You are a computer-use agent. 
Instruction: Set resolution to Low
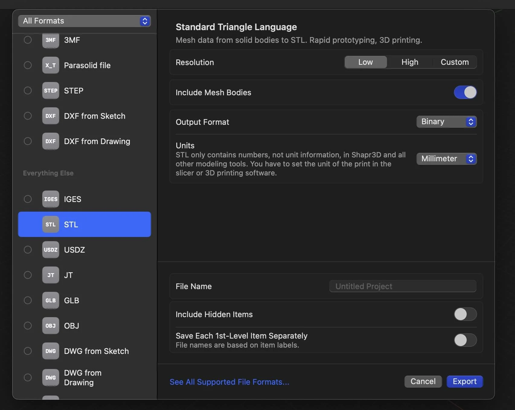point(366,62)
